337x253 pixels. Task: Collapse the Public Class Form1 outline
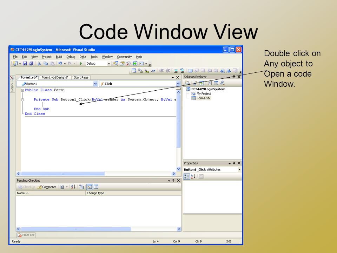22,90
